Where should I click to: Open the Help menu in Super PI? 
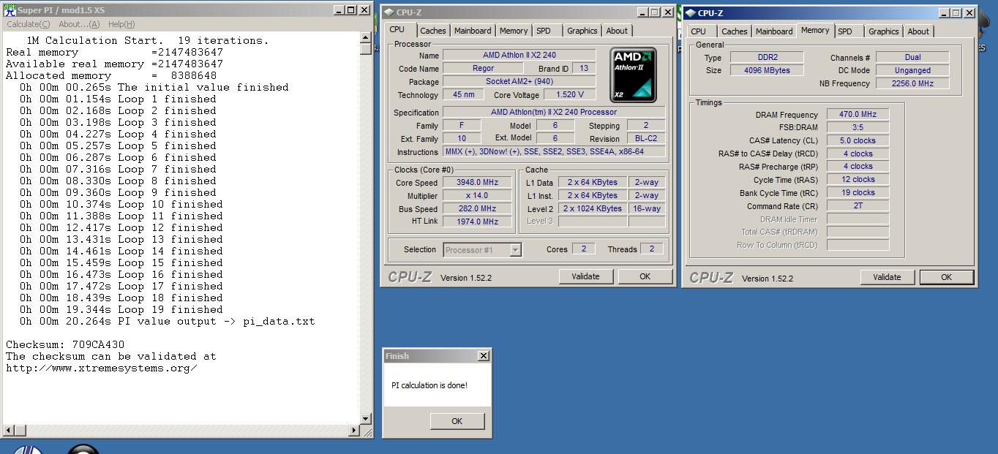tap(121, 24)
